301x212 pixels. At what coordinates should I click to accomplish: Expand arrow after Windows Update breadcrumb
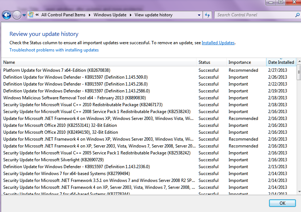[x=131, y=15]
